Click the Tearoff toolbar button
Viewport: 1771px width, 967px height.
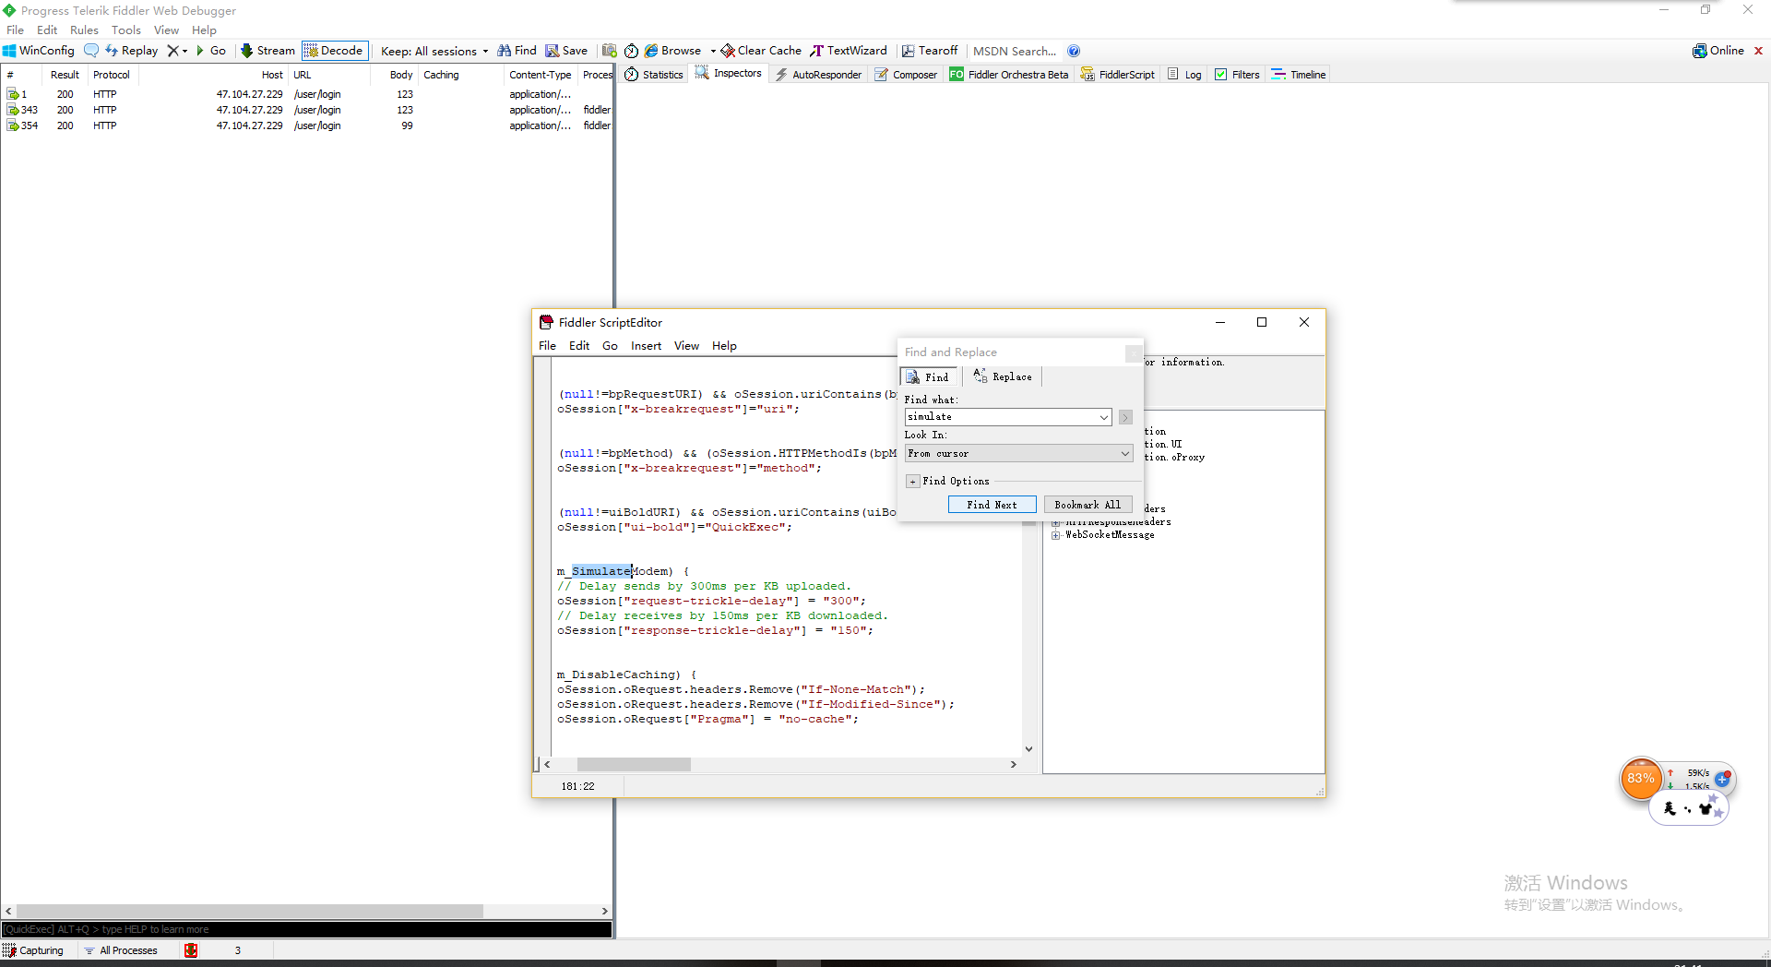[x=930, y=51]
